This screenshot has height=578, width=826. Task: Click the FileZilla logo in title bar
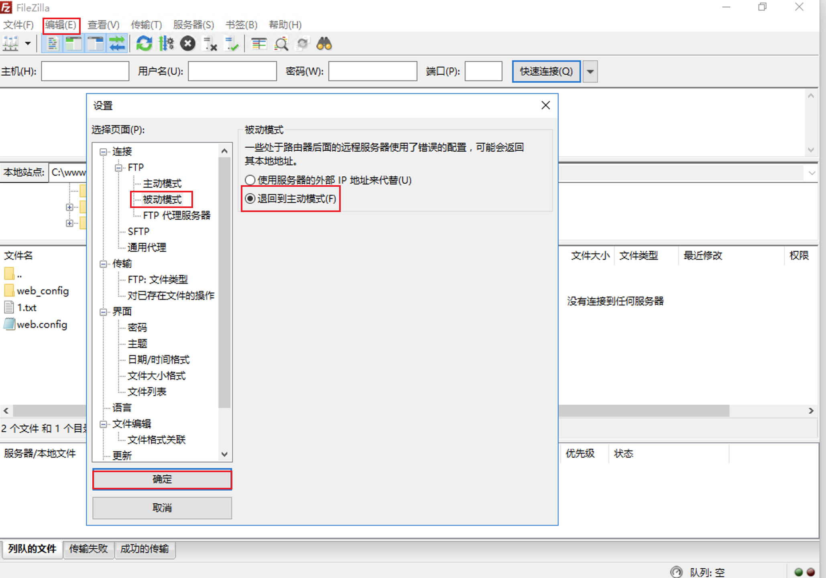point(6,7)
